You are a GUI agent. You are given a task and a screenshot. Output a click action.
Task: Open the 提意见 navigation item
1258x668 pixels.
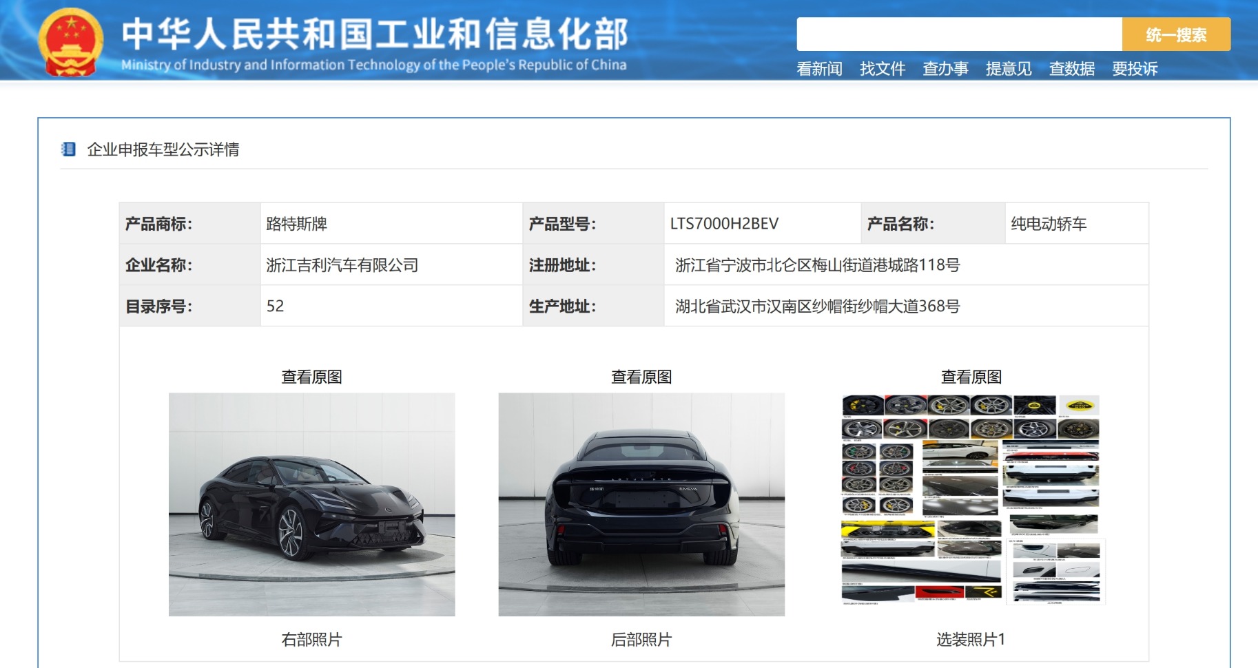[1009, 68]
